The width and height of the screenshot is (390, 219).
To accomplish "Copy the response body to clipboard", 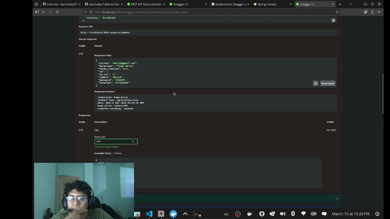I will pos(316,83).
